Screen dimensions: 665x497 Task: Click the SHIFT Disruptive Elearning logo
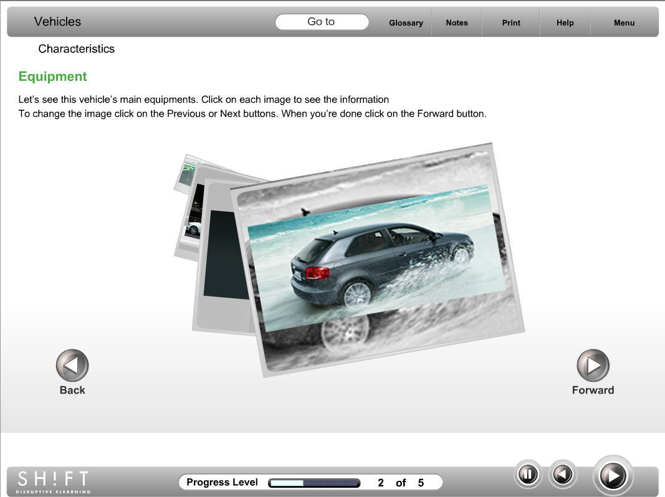pos(53,481)
